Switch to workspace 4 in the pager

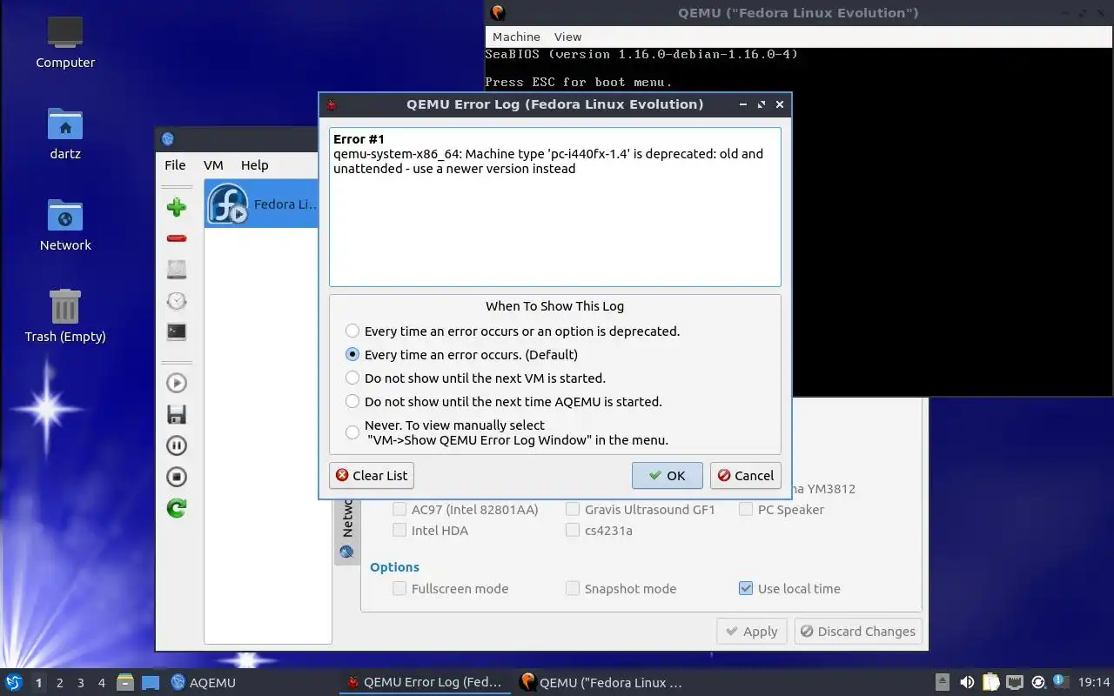coord(102,683)
